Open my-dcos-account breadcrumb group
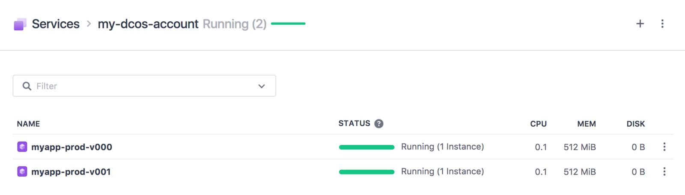 148,24
